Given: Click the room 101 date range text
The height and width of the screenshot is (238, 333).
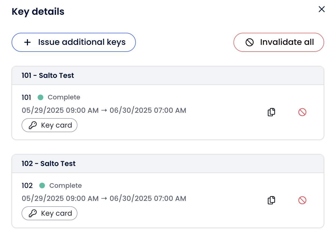Looking at the screenshot, I should point(104,110).
